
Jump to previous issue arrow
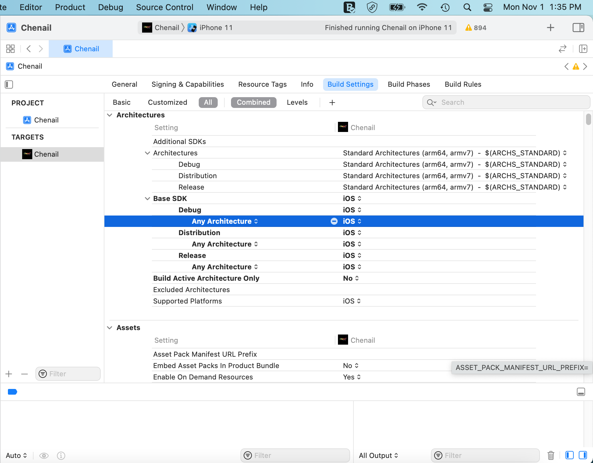coord(566,66)
